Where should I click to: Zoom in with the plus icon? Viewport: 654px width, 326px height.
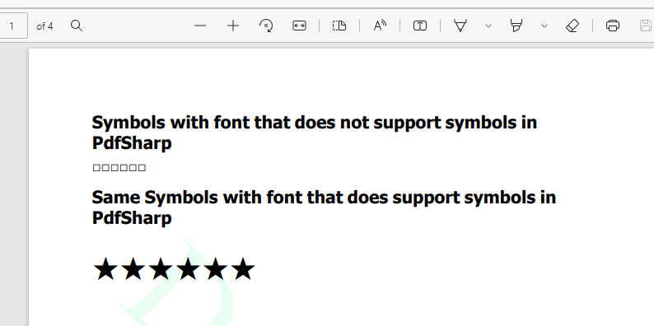pos(233,26)
